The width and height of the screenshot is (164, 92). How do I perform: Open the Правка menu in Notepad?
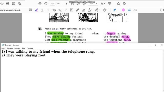(x=10, y=48)
